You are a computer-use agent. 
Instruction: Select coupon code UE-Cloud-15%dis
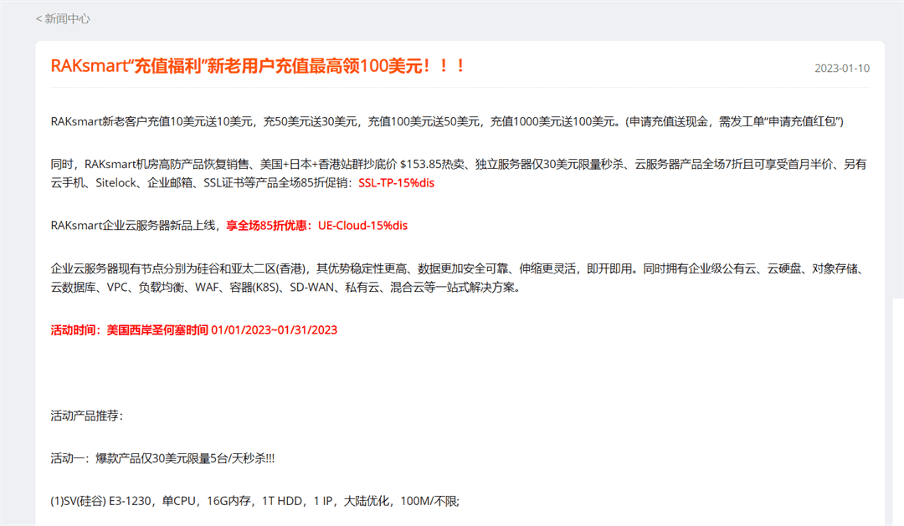362,226
